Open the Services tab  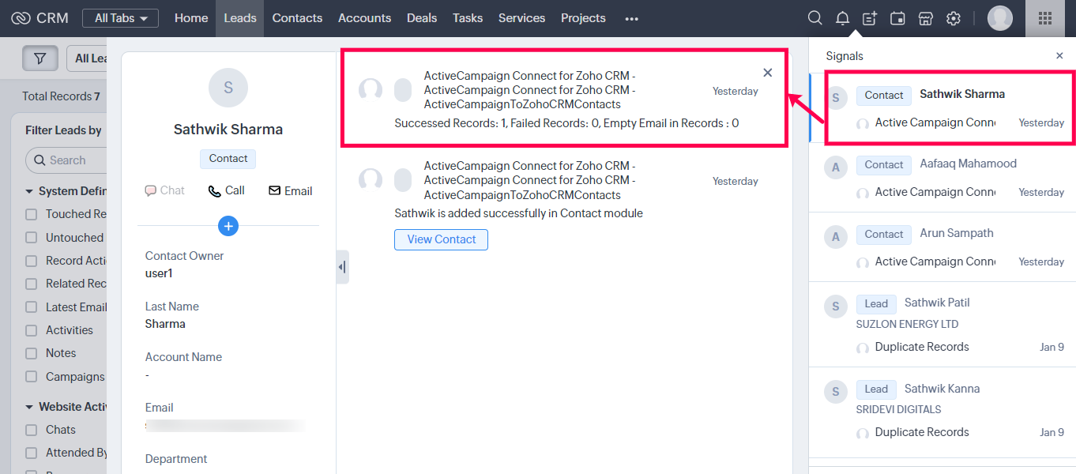[521, 18]
